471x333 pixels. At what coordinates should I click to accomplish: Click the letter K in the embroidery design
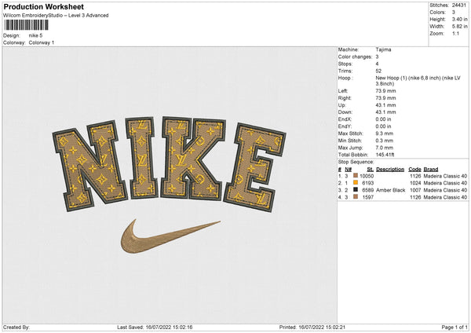coord(192,159)
